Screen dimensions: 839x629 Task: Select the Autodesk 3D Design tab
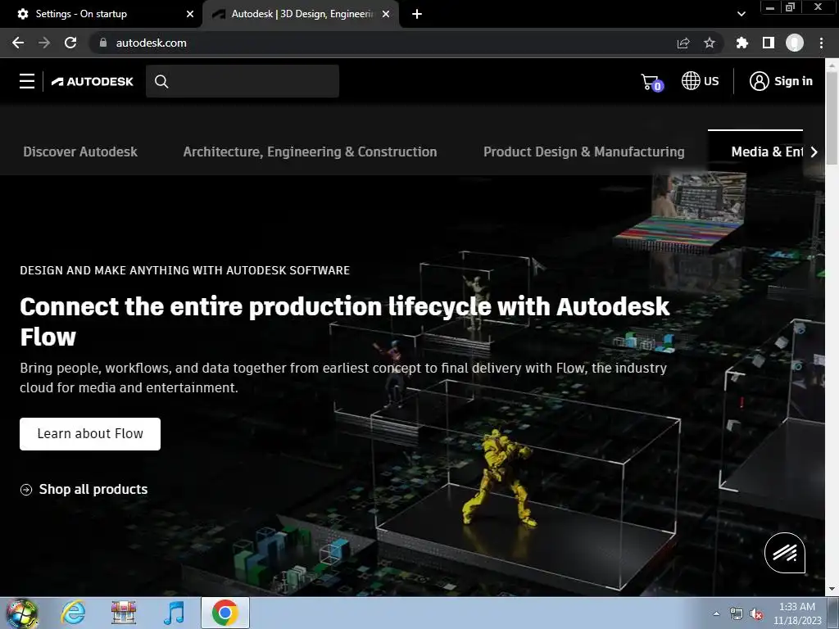click(x=302, y=14)
